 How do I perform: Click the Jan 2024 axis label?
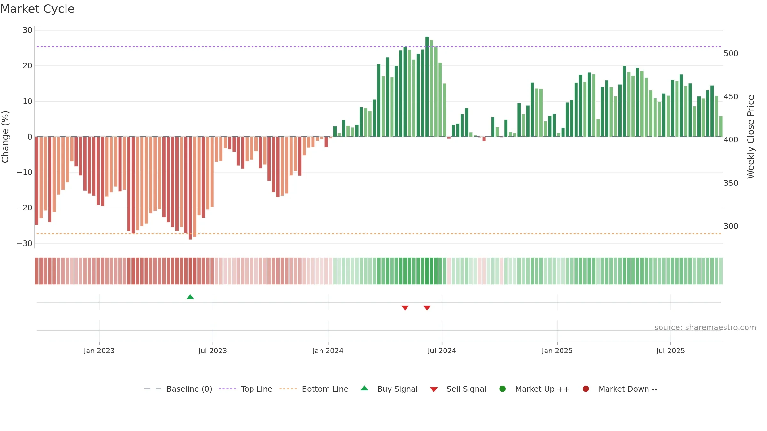(x=328, y=351)
